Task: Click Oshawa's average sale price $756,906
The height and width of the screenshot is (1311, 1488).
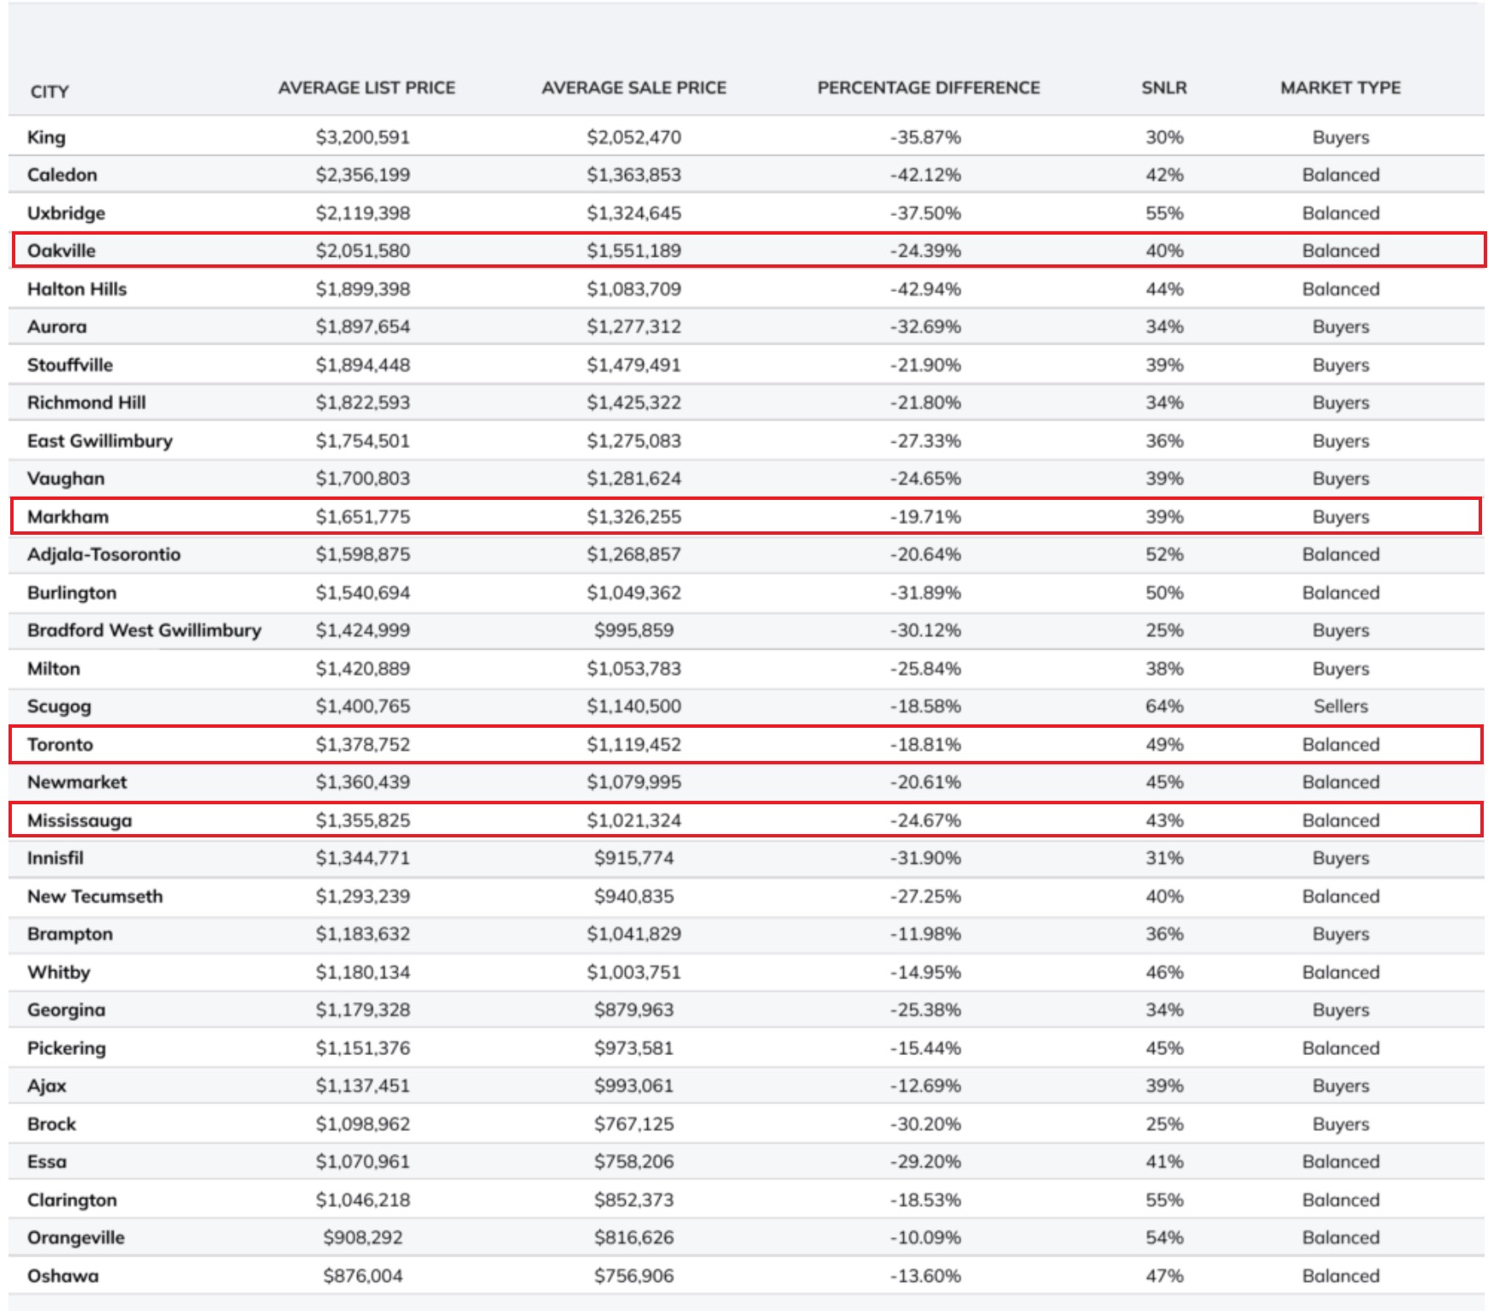Action: [x=633, y=1276]
